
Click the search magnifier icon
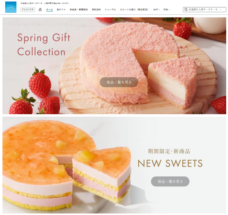point(186,10)
